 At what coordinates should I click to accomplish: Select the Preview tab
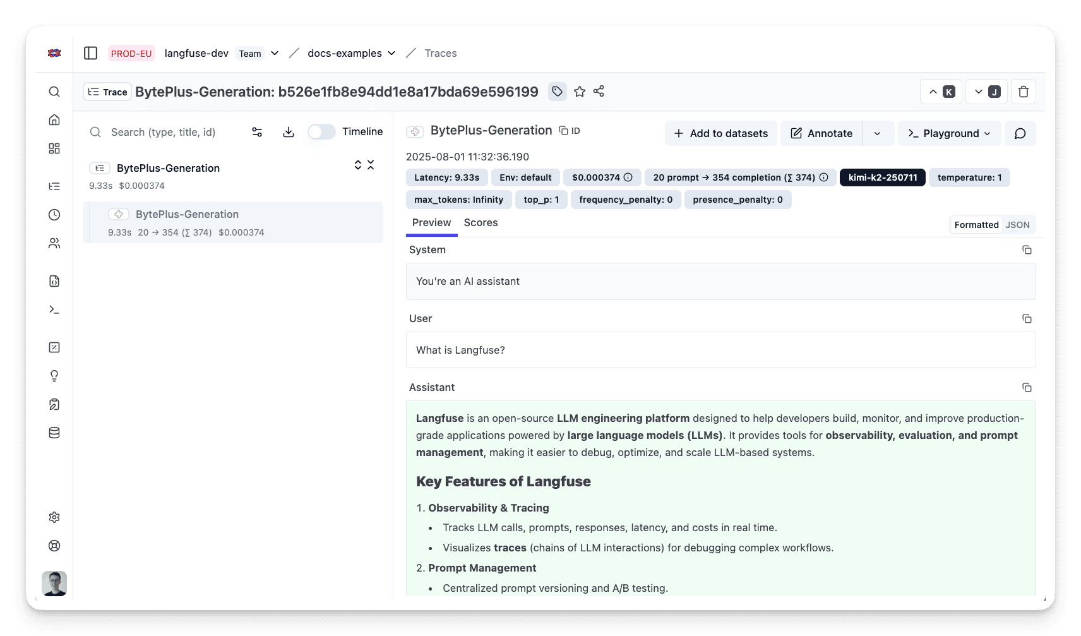point(431,222)
